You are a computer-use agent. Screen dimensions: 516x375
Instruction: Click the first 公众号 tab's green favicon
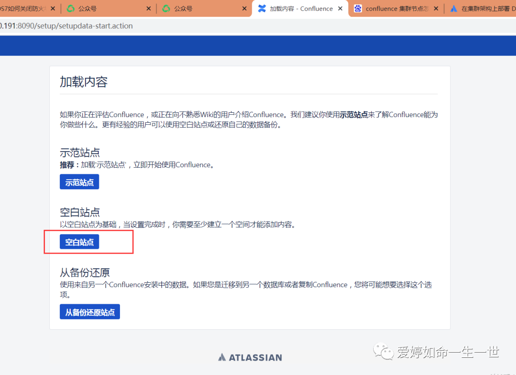70,9
